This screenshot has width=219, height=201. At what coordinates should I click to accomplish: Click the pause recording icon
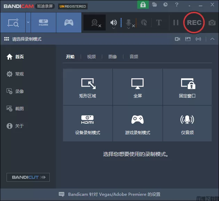pos(176,23)
